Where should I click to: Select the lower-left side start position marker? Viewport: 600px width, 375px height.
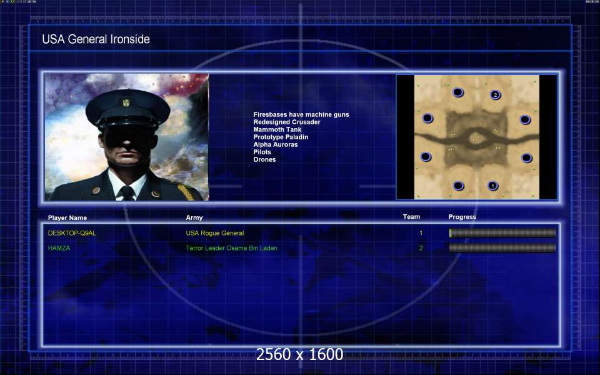[x=426, y=157]
